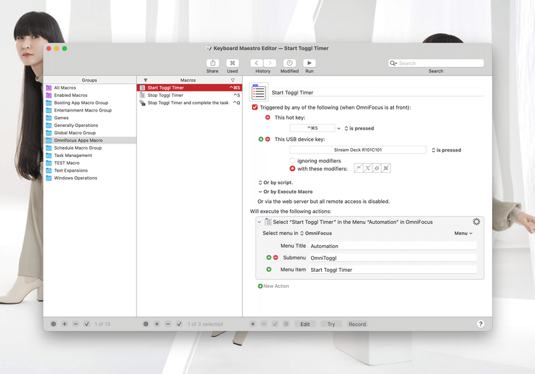The image size is (535, 374).
Task: Click Stream Deck R101C101 device key field
Action: point(358,150)
